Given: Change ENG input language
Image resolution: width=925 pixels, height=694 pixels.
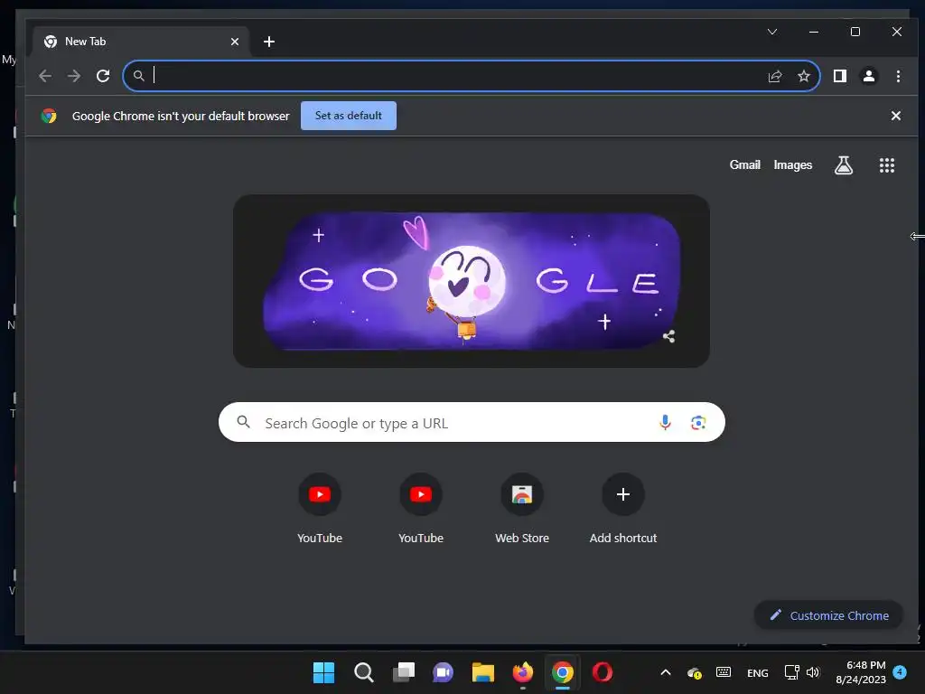Looking at the screenshot, I should click(x=758, y=672).
